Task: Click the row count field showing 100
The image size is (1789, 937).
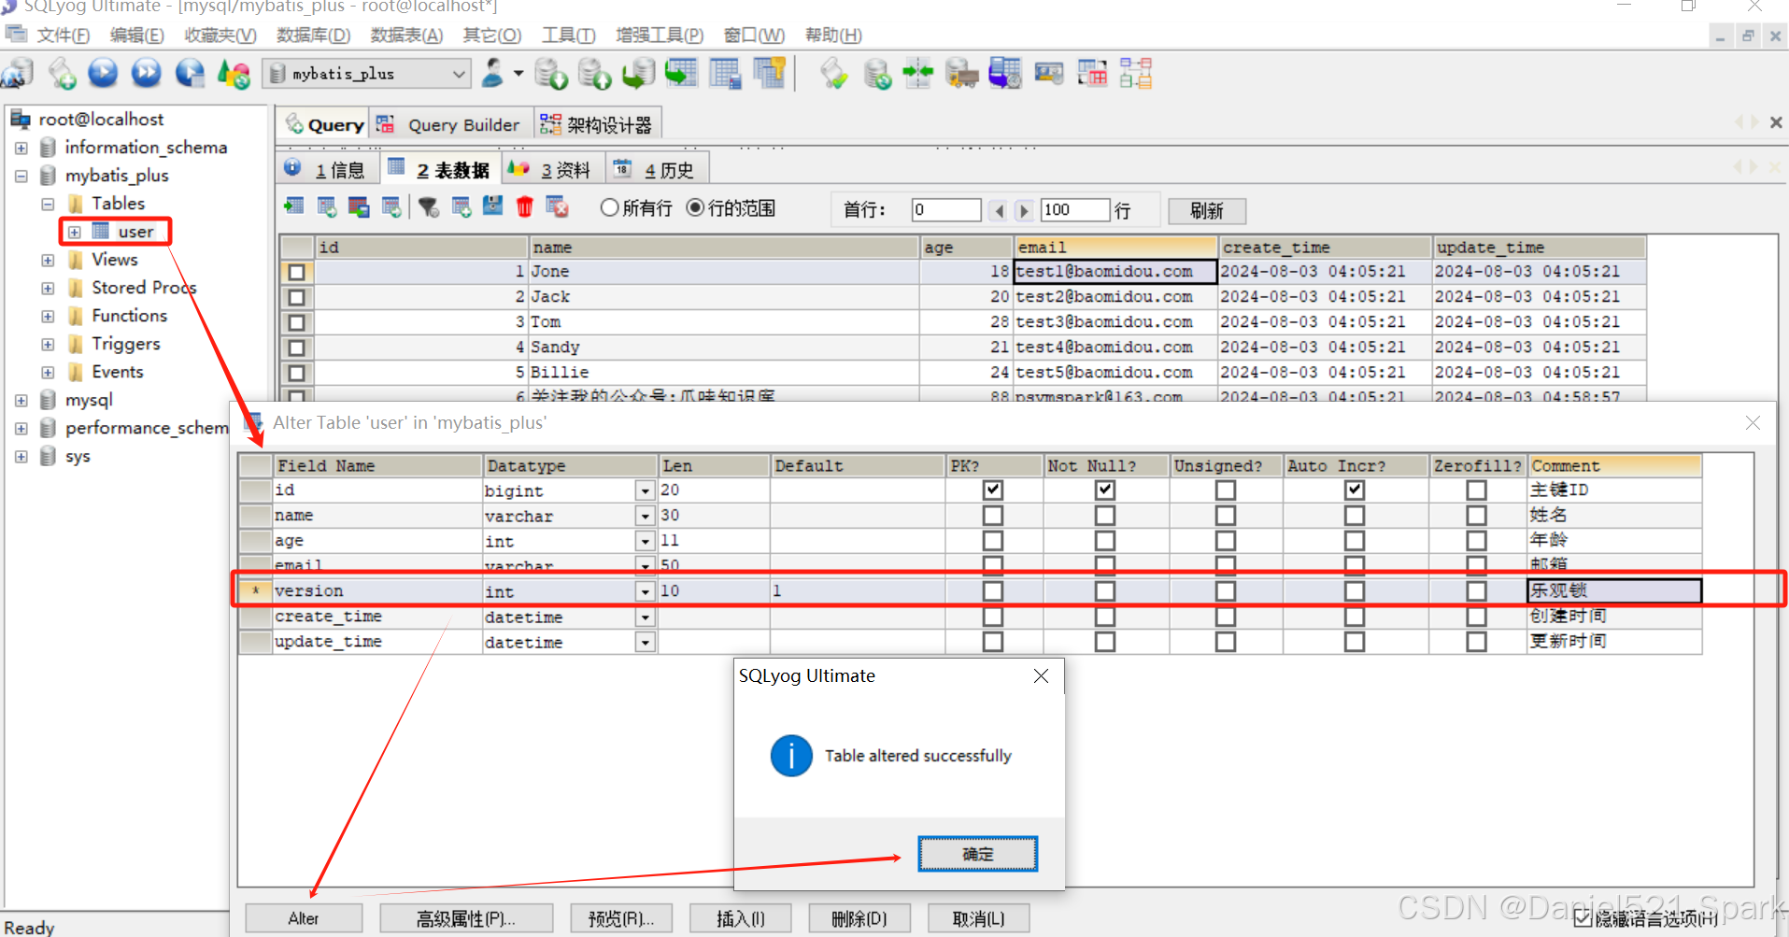Action: (x=1074, y=210)
